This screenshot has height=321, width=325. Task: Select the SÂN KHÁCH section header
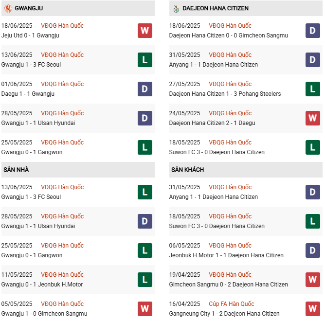point(246,170)
